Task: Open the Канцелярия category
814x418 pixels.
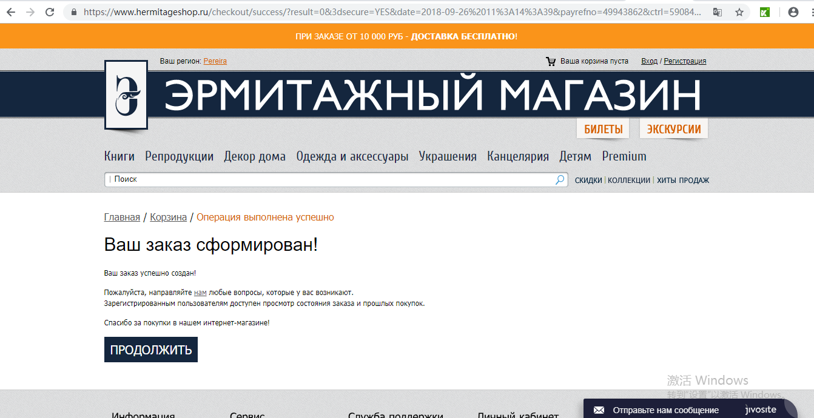Action: (x=518, y=156)
